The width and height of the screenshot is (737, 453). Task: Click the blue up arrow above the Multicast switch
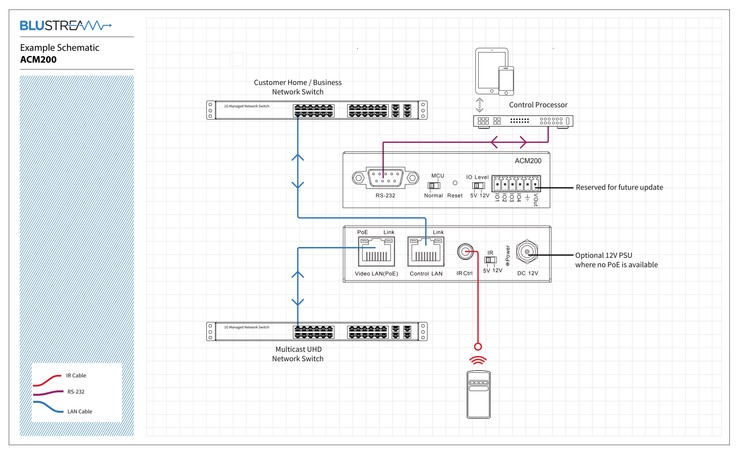point(298,274)
